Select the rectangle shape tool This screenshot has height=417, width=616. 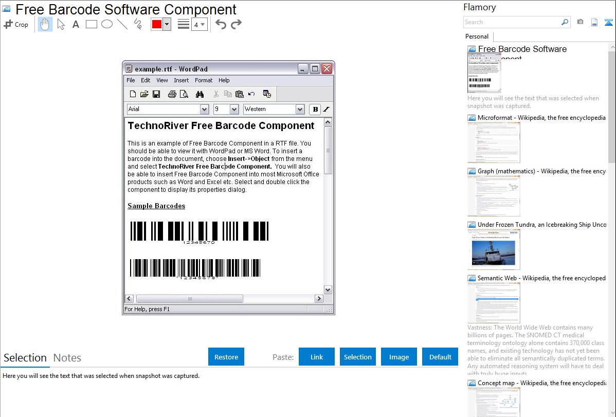click(x=91, y=24)
